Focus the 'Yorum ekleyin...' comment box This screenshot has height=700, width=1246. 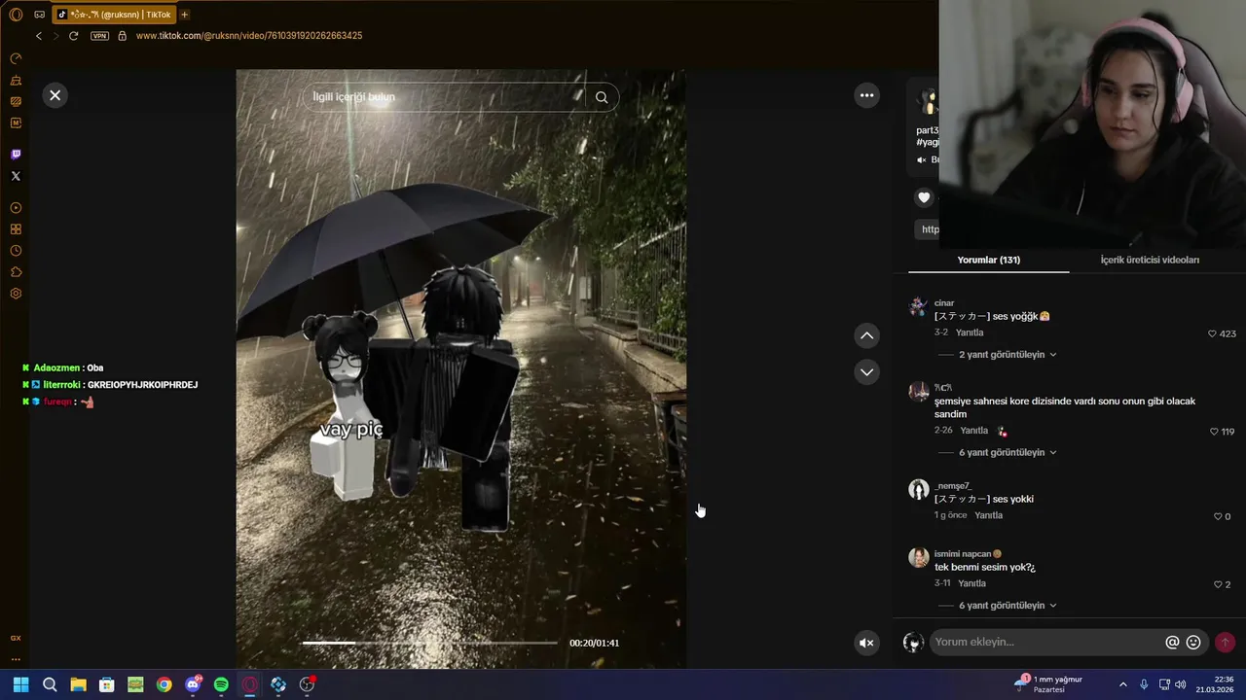click(1046, 642)
